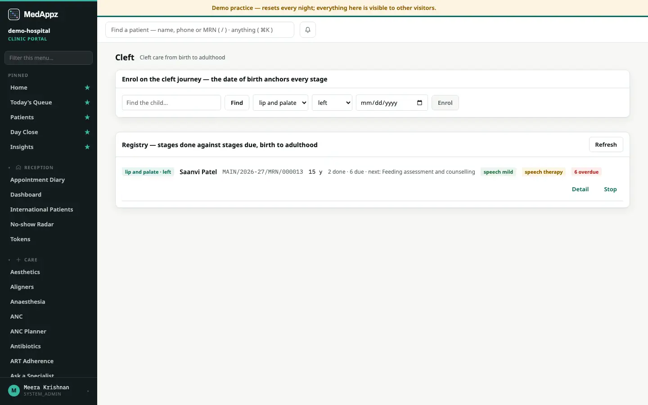Open Appointment Diary

37,180
